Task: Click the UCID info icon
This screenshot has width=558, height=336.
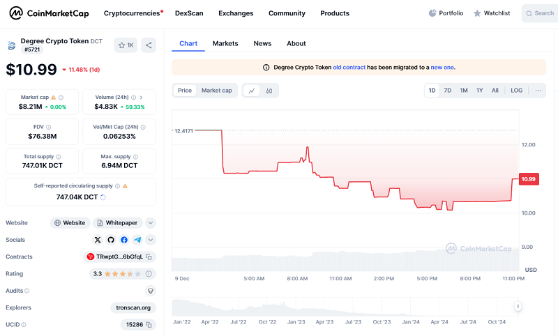Action: coord(24,325)
